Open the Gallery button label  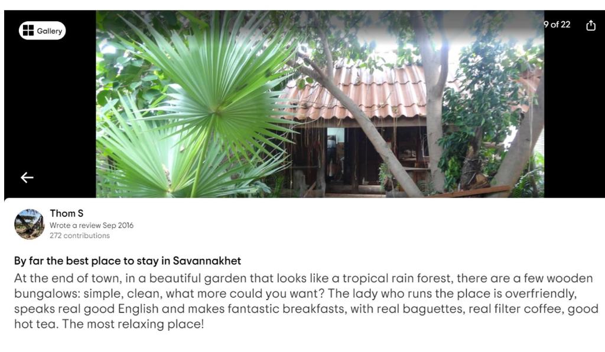pos(49,31)
